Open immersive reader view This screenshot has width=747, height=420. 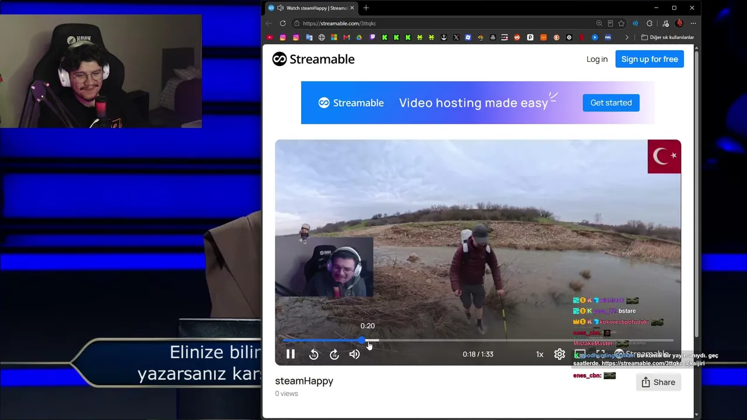pos(610,23)
